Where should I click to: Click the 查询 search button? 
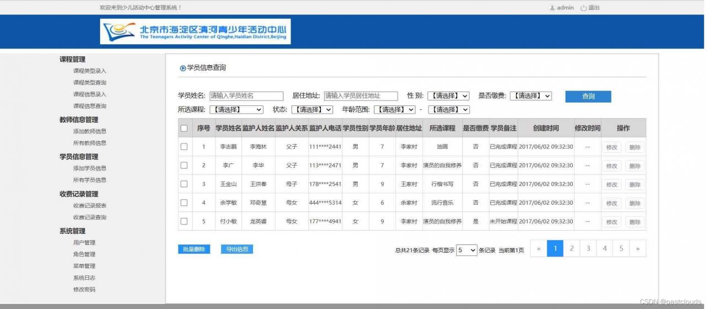(x=588, y=97)
